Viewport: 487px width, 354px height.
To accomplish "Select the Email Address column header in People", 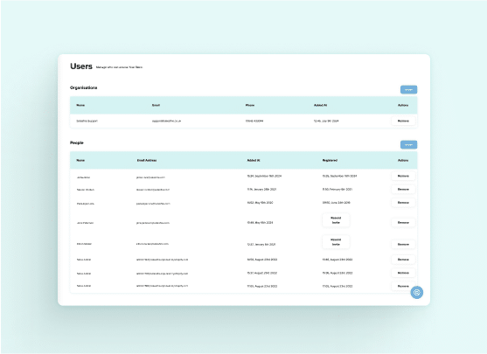I will 147,160.
